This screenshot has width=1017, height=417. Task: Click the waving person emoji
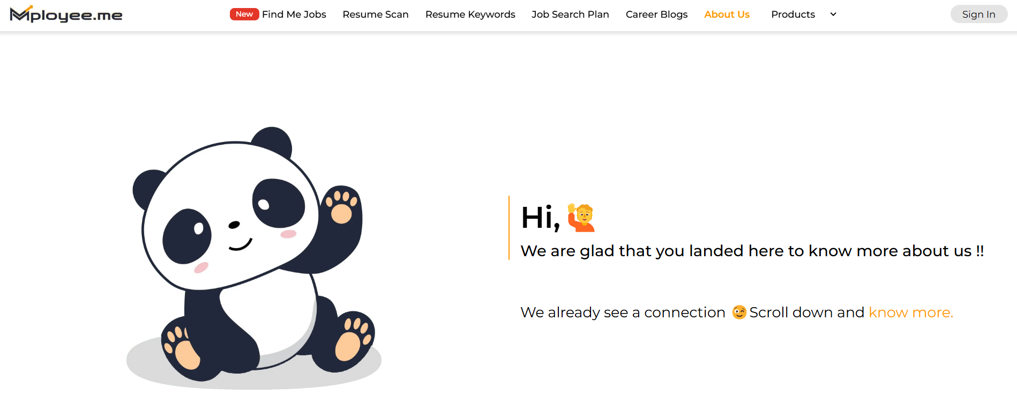tap(581, 218)
